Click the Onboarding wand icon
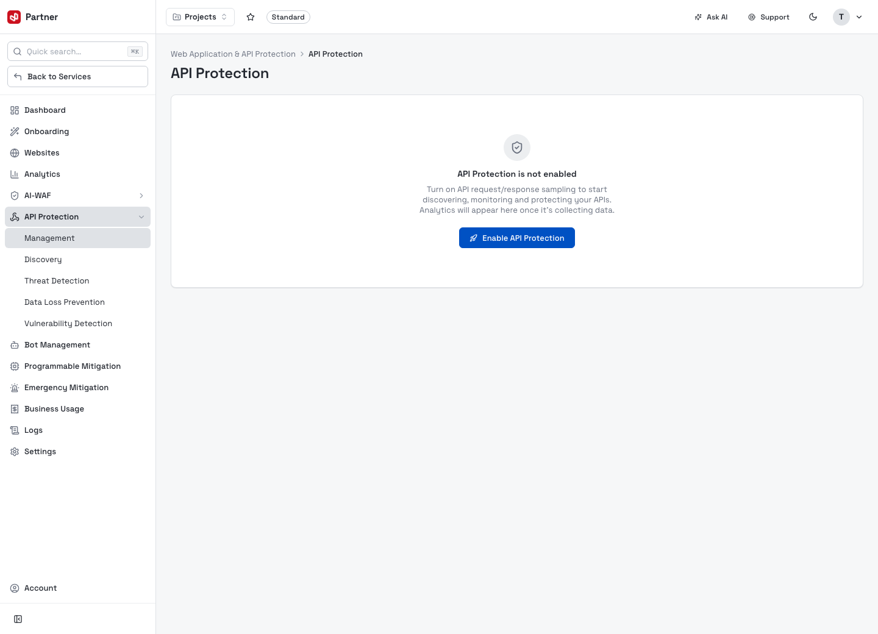This screenshot has height=634, width=878. (x=15, y=132)
